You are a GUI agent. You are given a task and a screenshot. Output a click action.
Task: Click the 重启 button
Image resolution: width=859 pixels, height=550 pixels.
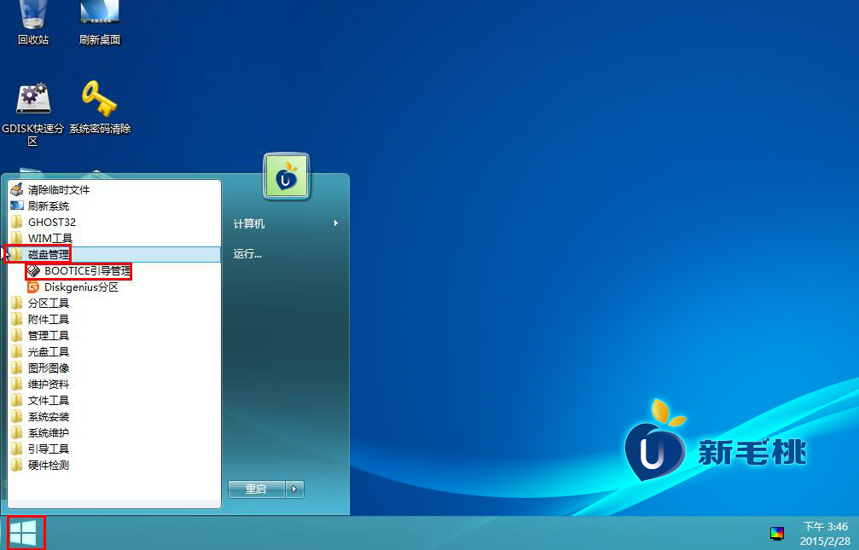point(257,489)
